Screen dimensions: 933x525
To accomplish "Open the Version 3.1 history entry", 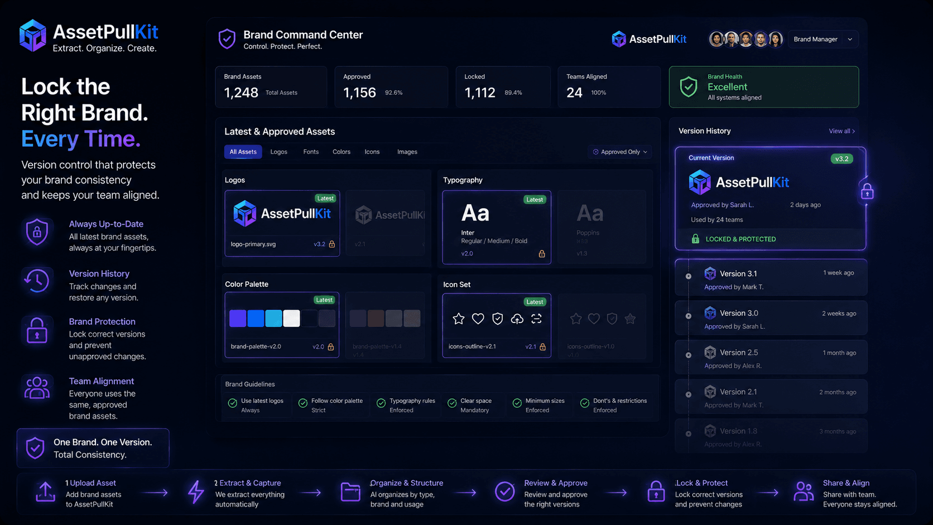I will pos(771,278).
